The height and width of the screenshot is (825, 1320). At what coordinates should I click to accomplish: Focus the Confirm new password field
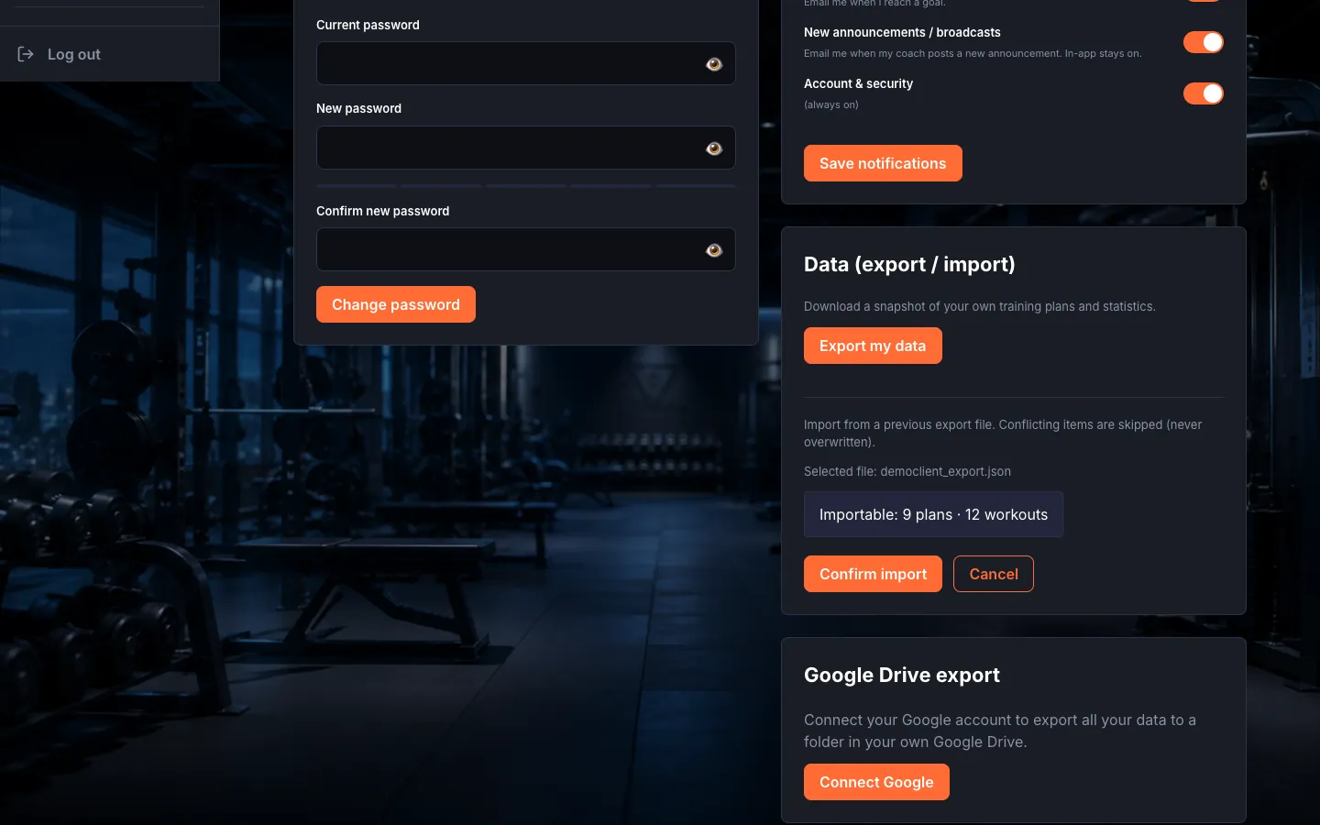[526, 249]
